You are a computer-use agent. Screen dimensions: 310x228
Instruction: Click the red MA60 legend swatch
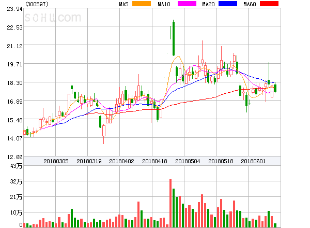point(269,4)
